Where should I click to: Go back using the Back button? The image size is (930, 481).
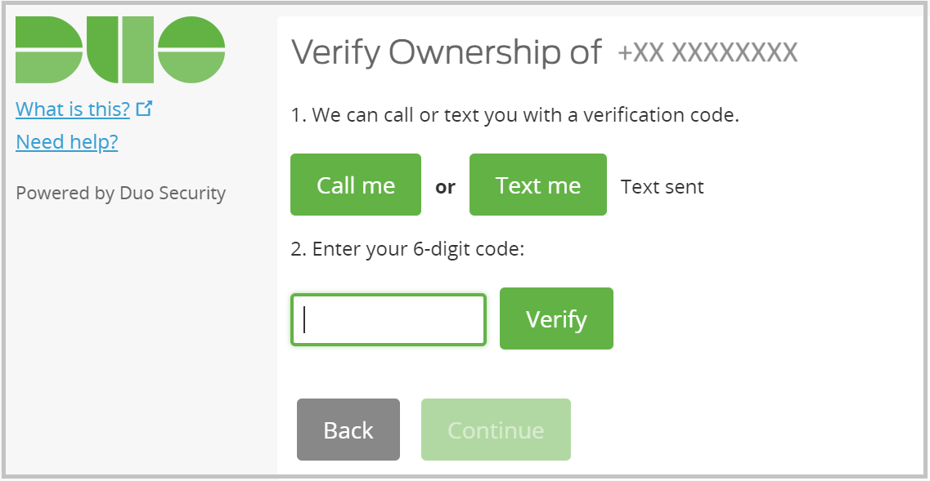coord(348,430)
